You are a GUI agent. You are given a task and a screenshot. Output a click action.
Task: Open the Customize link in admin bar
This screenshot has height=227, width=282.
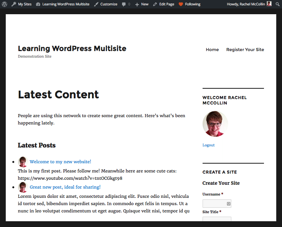pyautogui.click(x=106, y=4)
